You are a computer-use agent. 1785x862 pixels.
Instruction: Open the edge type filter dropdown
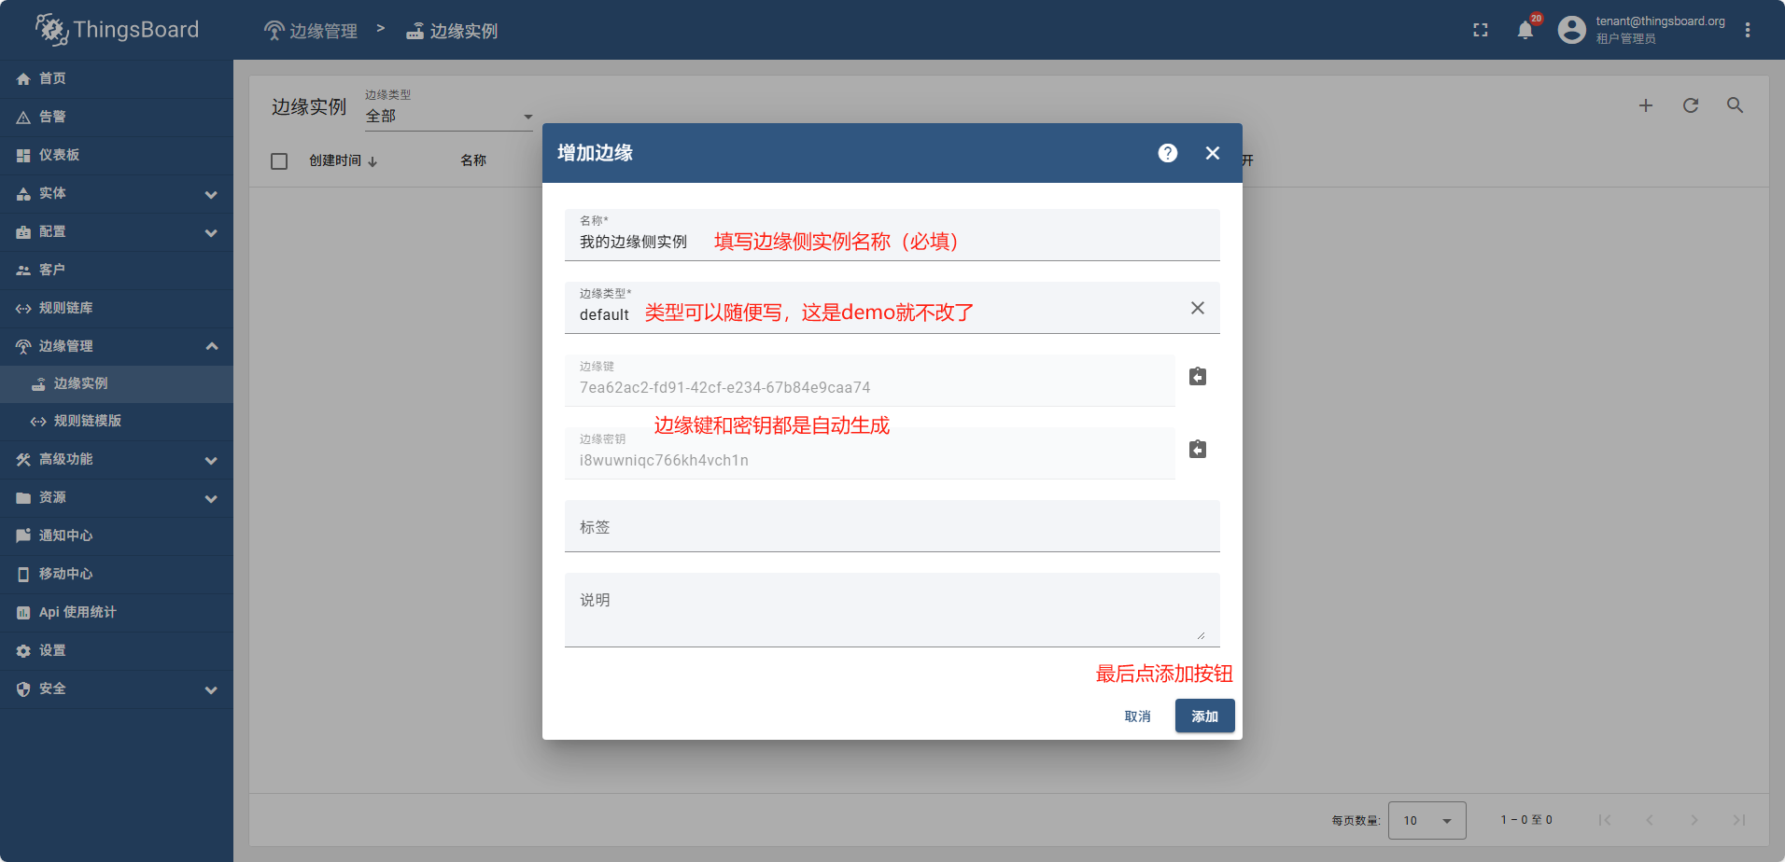click(448, 117)
